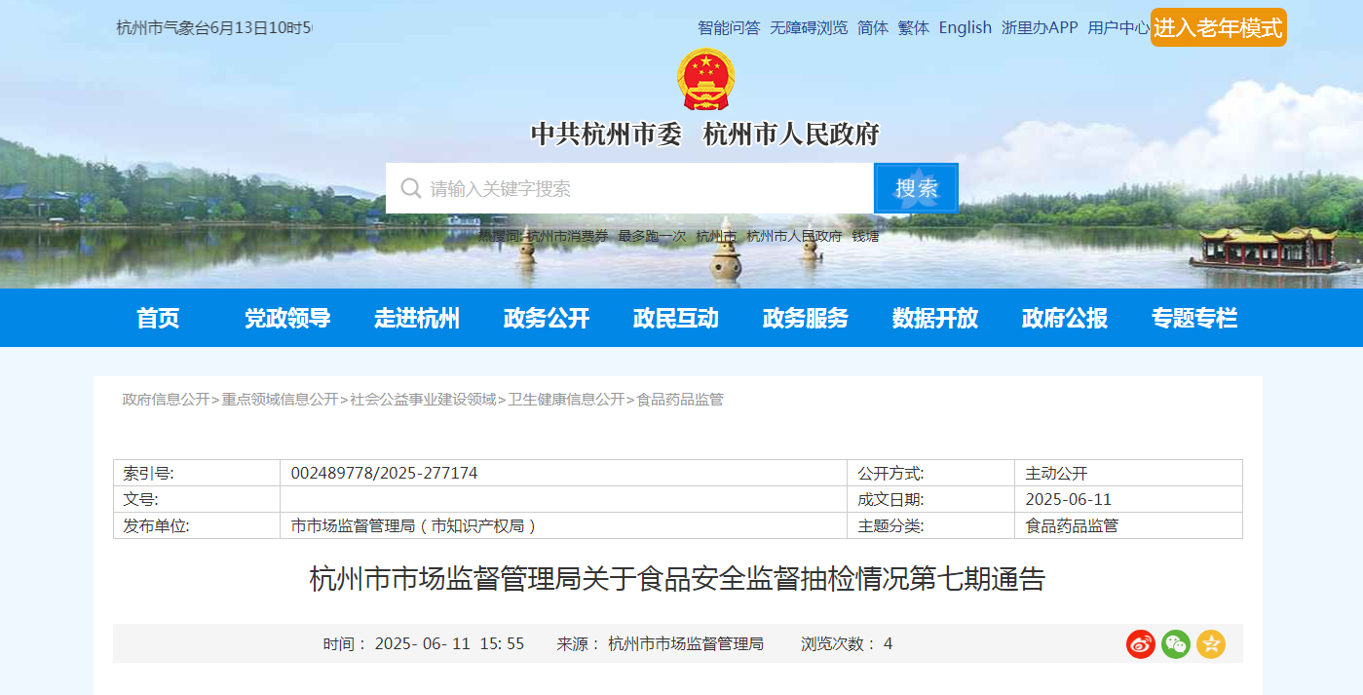The image size is (1363, 695).
Task: Open the 政务公开 navigation menu
Action: coord(547,318)
